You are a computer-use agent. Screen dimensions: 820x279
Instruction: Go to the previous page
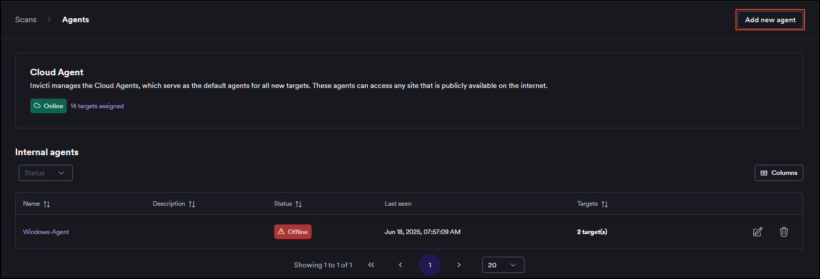(400, 265)
